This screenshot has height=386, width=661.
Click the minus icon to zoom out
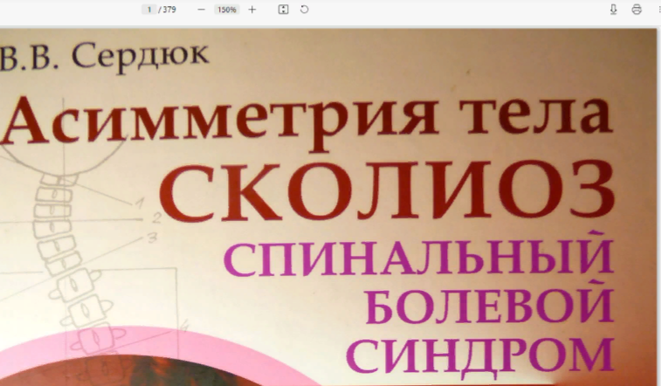pos(201,10)
